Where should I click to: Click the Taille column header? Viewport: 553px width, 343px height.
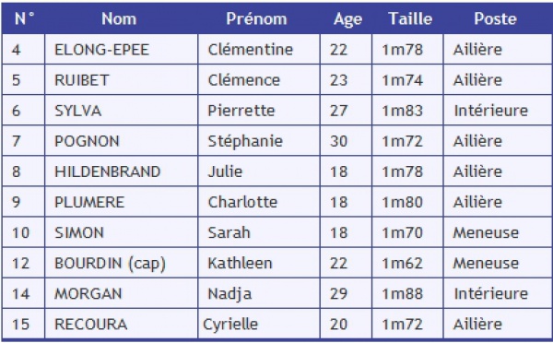click(x=410, y=18)
